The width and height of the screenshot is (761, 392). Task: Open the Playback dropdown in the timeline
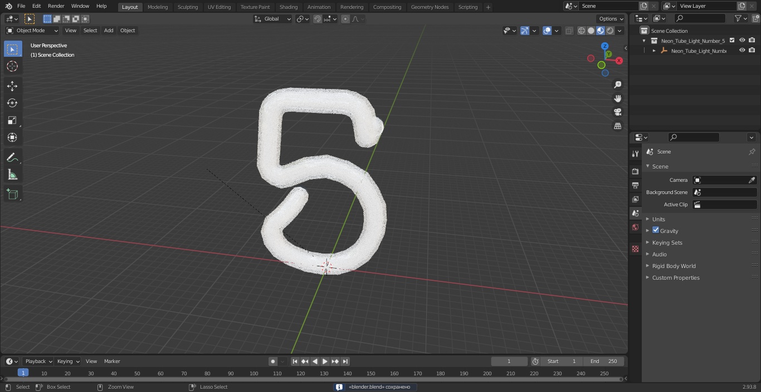(38, 361)
